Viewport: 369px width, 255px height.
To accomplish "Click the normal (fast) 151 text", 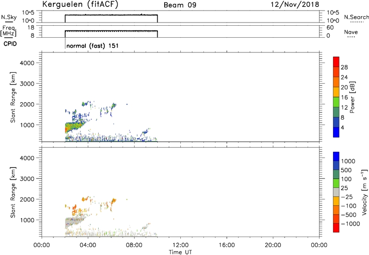I will coord(93,46).
